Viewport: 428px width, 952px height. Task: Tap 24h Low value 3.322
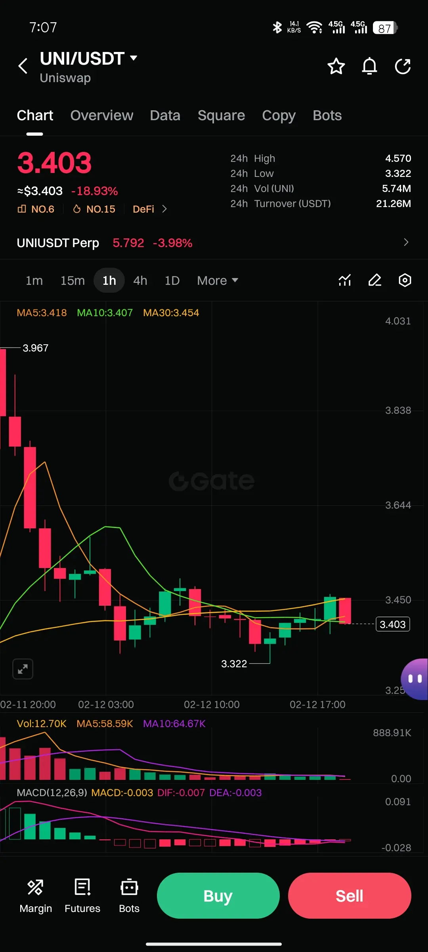[x=398, y=173]
